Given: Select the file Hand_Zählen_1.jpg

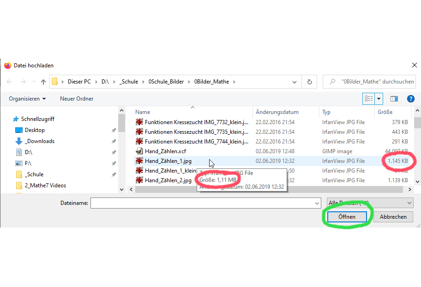Looking at the screenshot, I should [168, 161].
